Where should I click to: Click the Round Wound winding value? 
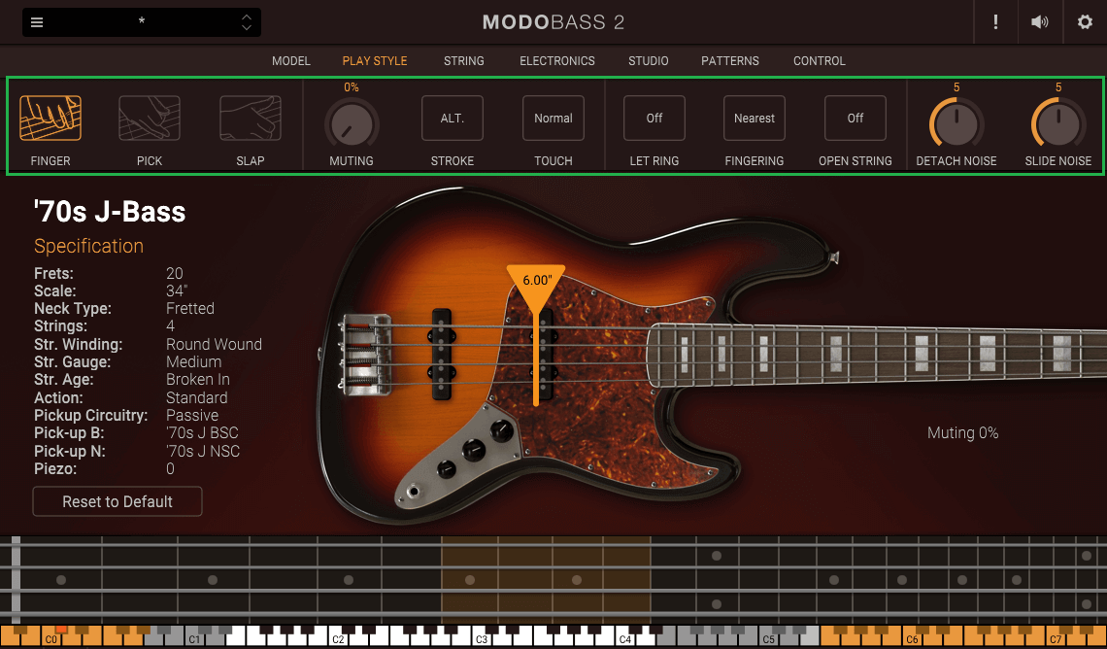click(214, 344)
